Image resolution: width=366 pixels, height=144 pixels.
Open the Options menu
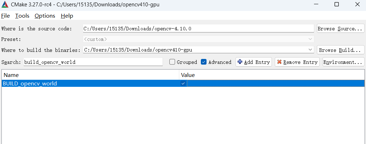tap(45, 16)
